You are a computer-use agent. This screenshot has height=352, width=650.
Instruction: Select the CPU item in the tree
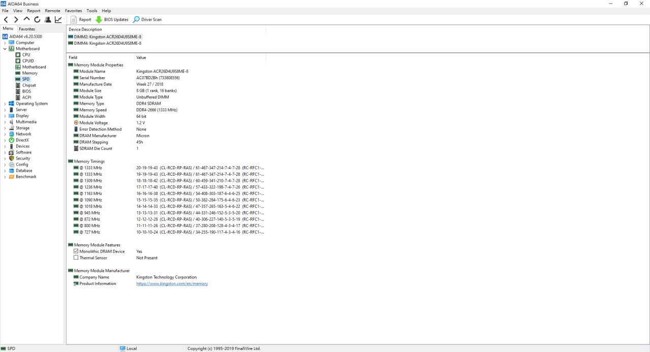tap(26, 55)
